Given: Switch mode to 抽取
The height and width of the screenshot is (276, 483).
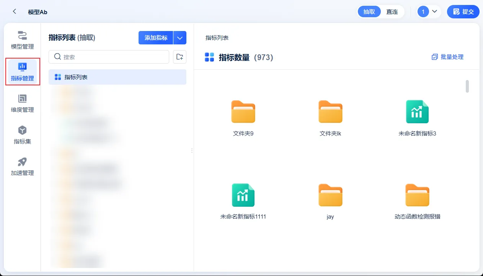Looking at the screenshot, I should [369, 12].
